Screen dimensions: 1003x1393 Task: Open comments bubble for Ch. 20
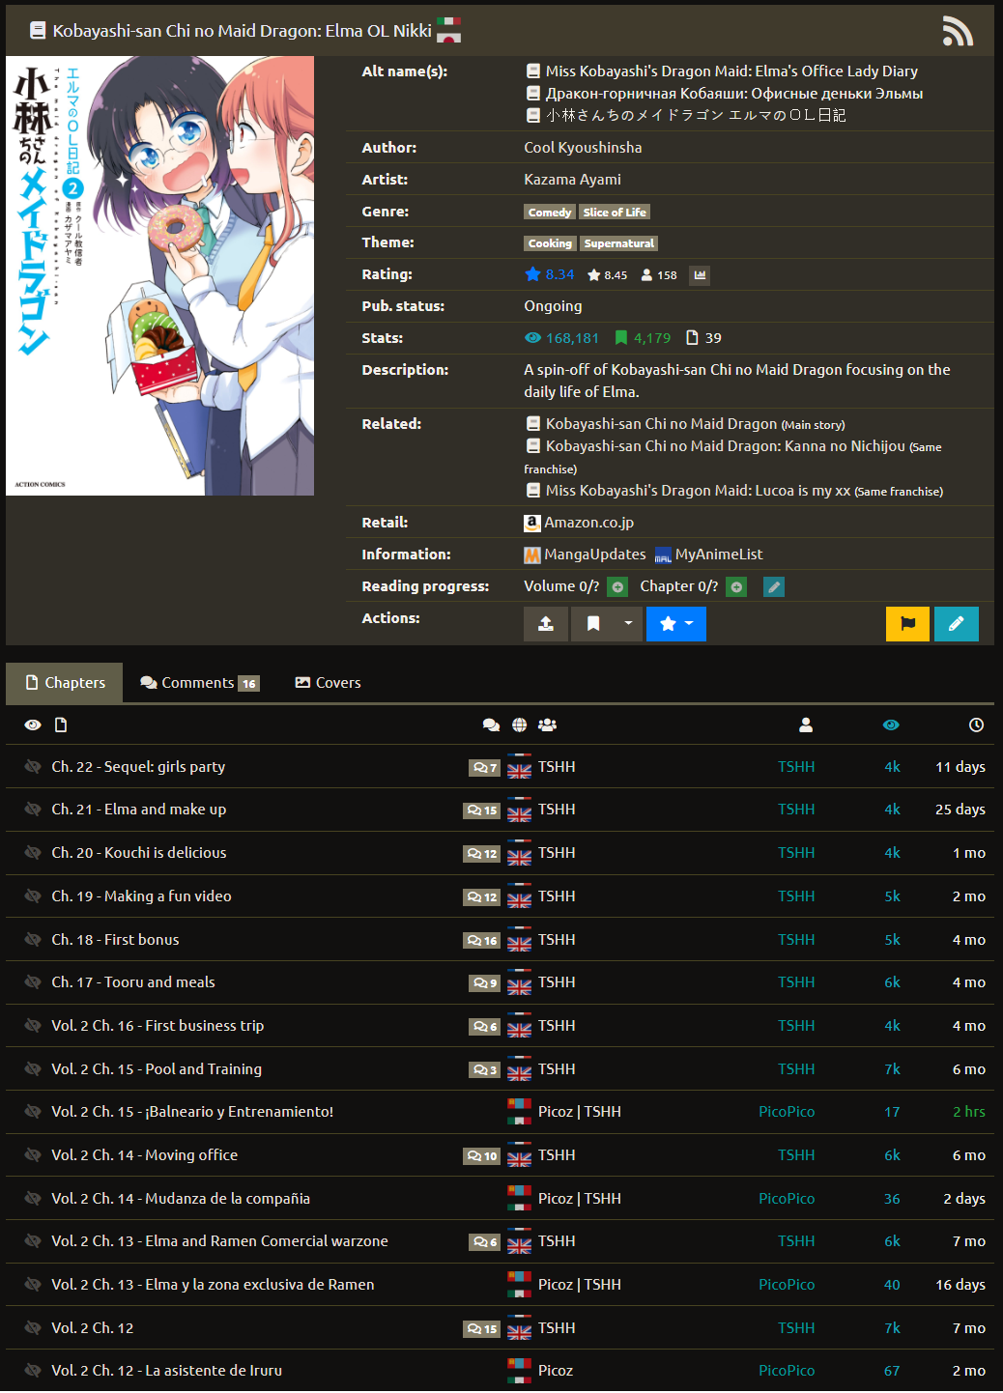(x=482, y=854)
